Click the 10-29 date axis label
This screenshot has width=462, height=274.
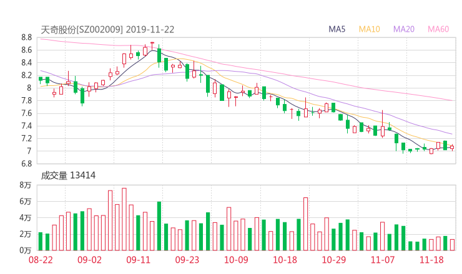tap(333, 260)
